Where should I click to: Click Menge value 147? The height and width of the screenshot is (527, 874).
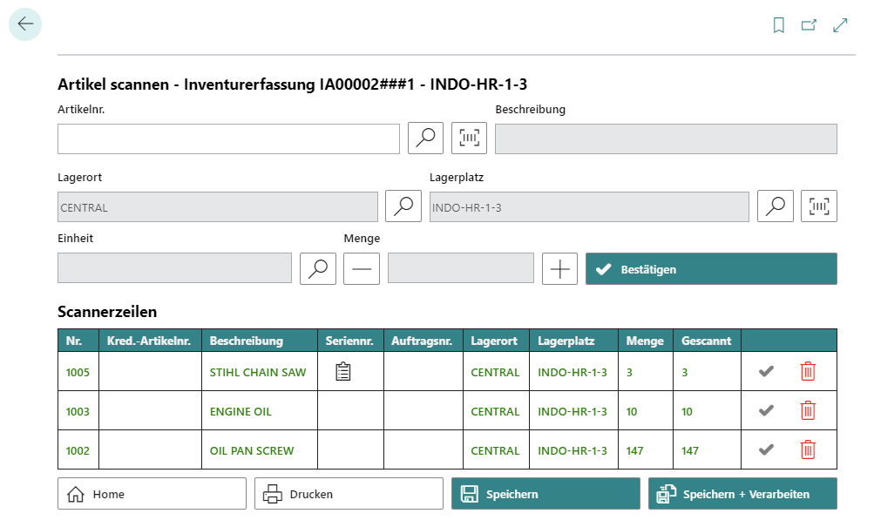point(635,450)
